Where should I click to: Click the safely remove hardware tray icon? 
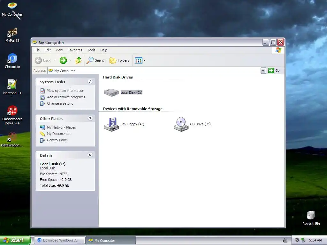coord(303,240)
